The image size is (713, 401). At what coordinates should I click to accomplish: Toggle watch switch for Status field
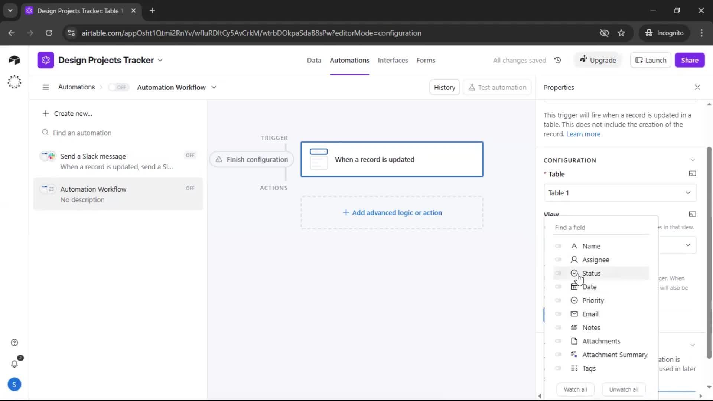click(558, 273)
